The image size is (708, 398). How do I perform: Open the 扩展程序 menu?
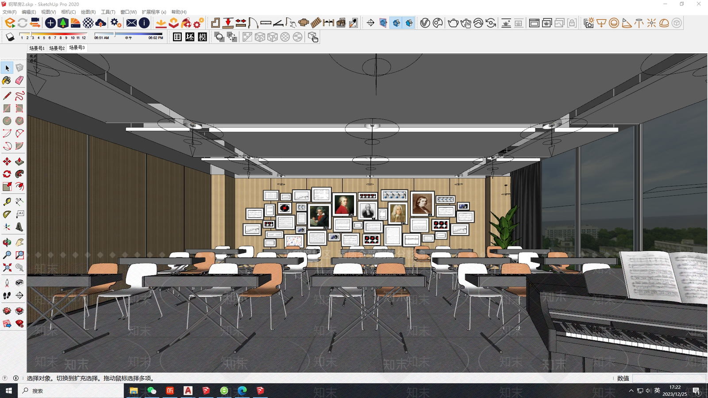[x=154, y=12]
